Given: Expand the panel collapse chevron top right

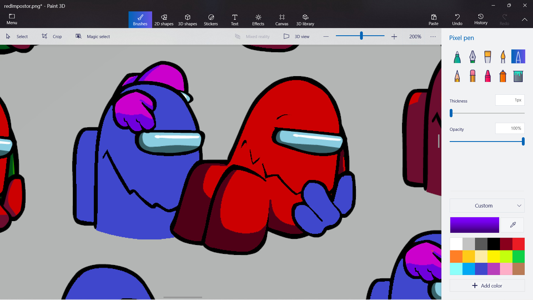Looking at the screenshot, I should click(x=524, y=19).
